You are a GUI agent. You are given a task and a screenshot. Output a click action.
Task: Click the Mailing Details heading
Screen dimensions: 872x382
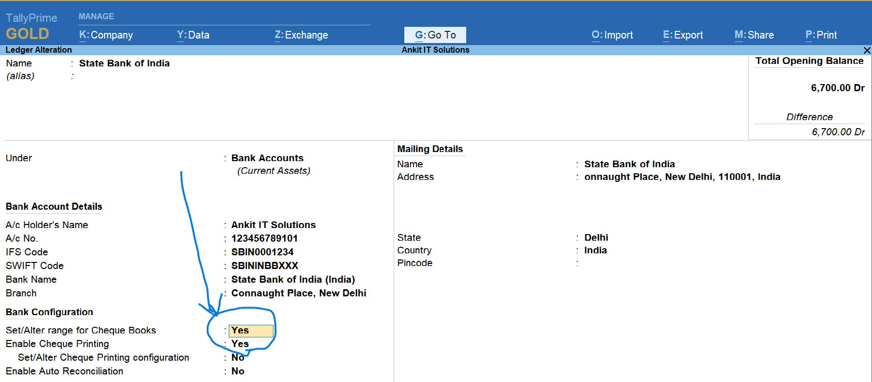coord(430,149)
